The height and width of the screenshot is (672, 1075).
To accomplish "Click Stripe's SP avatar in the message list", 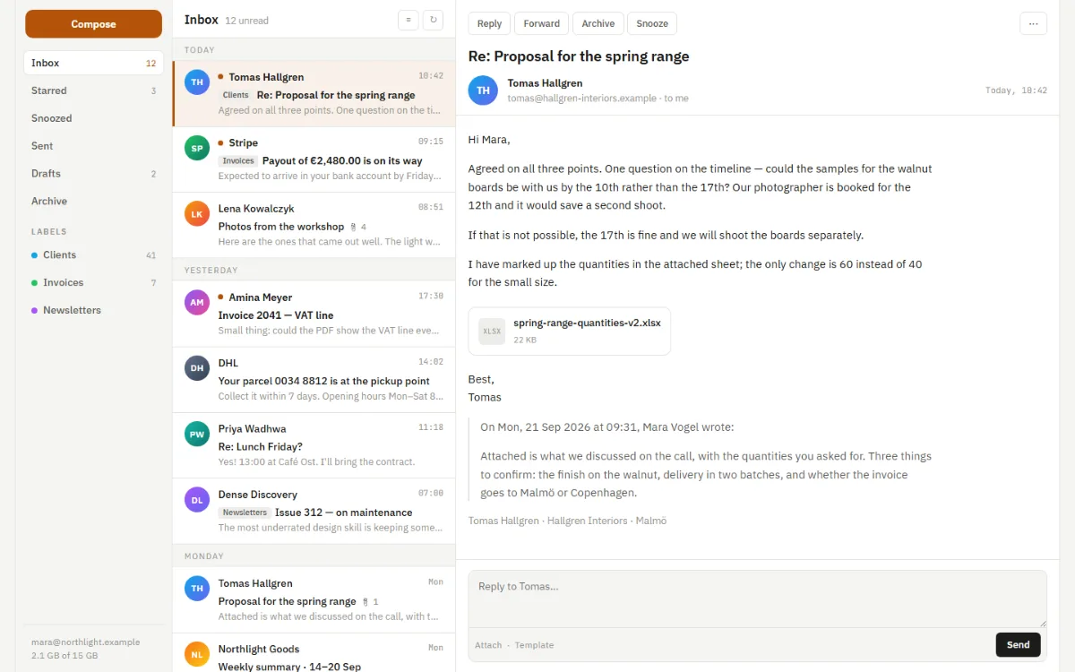I will [197, 148].
